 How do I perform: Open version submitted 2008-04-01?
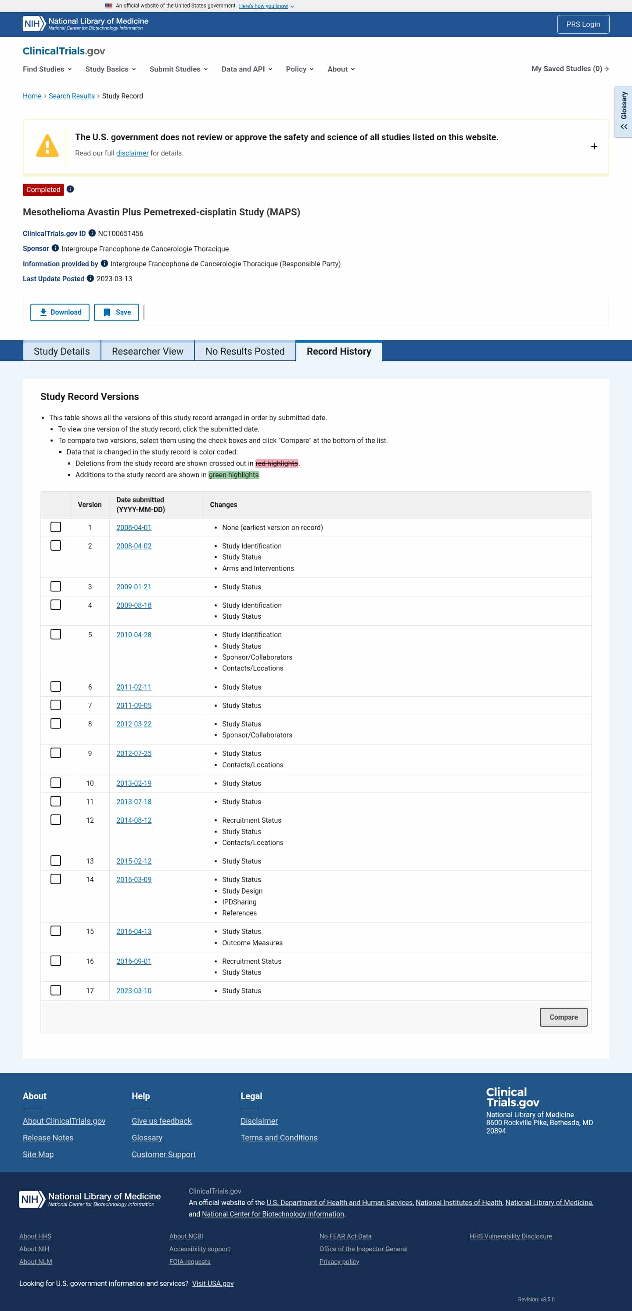pyautogui.click(x=133, y=528)
